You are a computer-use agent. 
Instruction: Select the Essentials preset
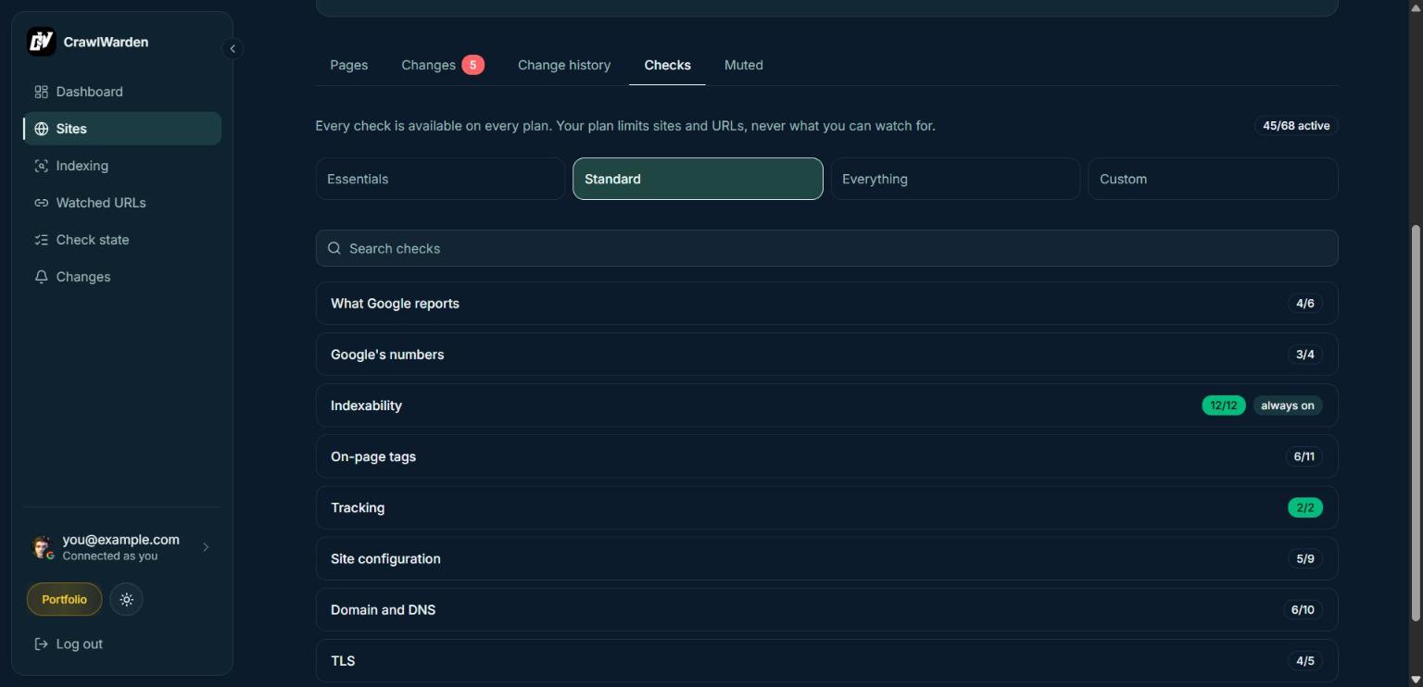point(440,179)
